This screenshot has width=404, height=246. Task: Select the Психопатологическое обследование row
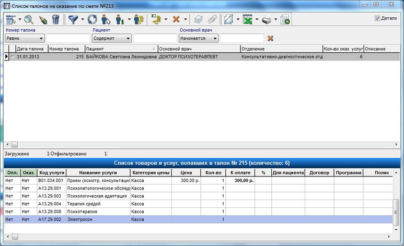(x=199, y=189)
